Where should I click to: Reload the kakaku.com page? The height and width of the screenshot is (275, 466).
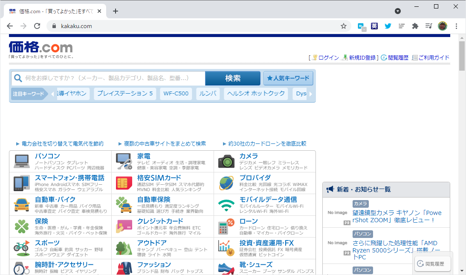click(x=37, y=26)
